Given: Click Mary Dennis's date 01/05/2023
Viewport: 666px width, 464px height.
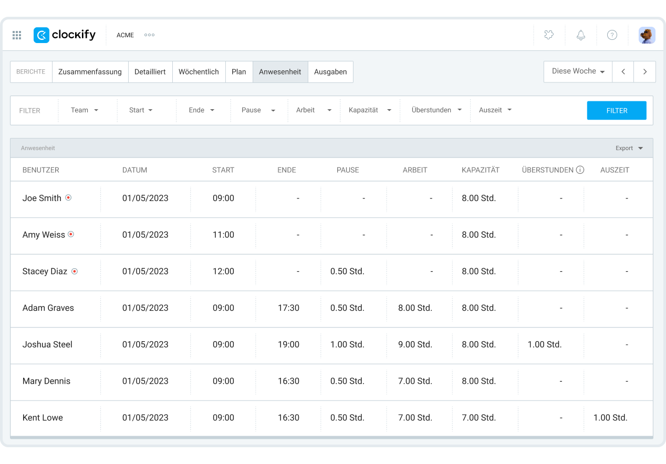Looking at the screenshot, I should (x=145, y=381).
